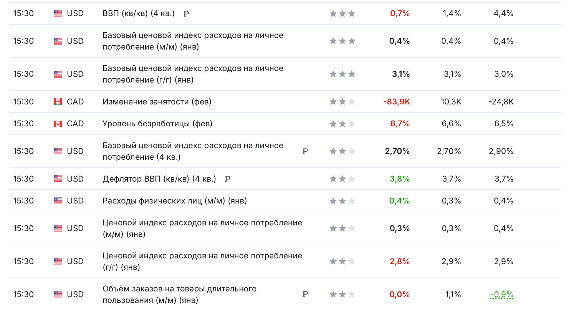Viewport: 569px width, 311px height.
Task: Click the Canada flag in Уровень безработицы row
Action: pos(58,124)
